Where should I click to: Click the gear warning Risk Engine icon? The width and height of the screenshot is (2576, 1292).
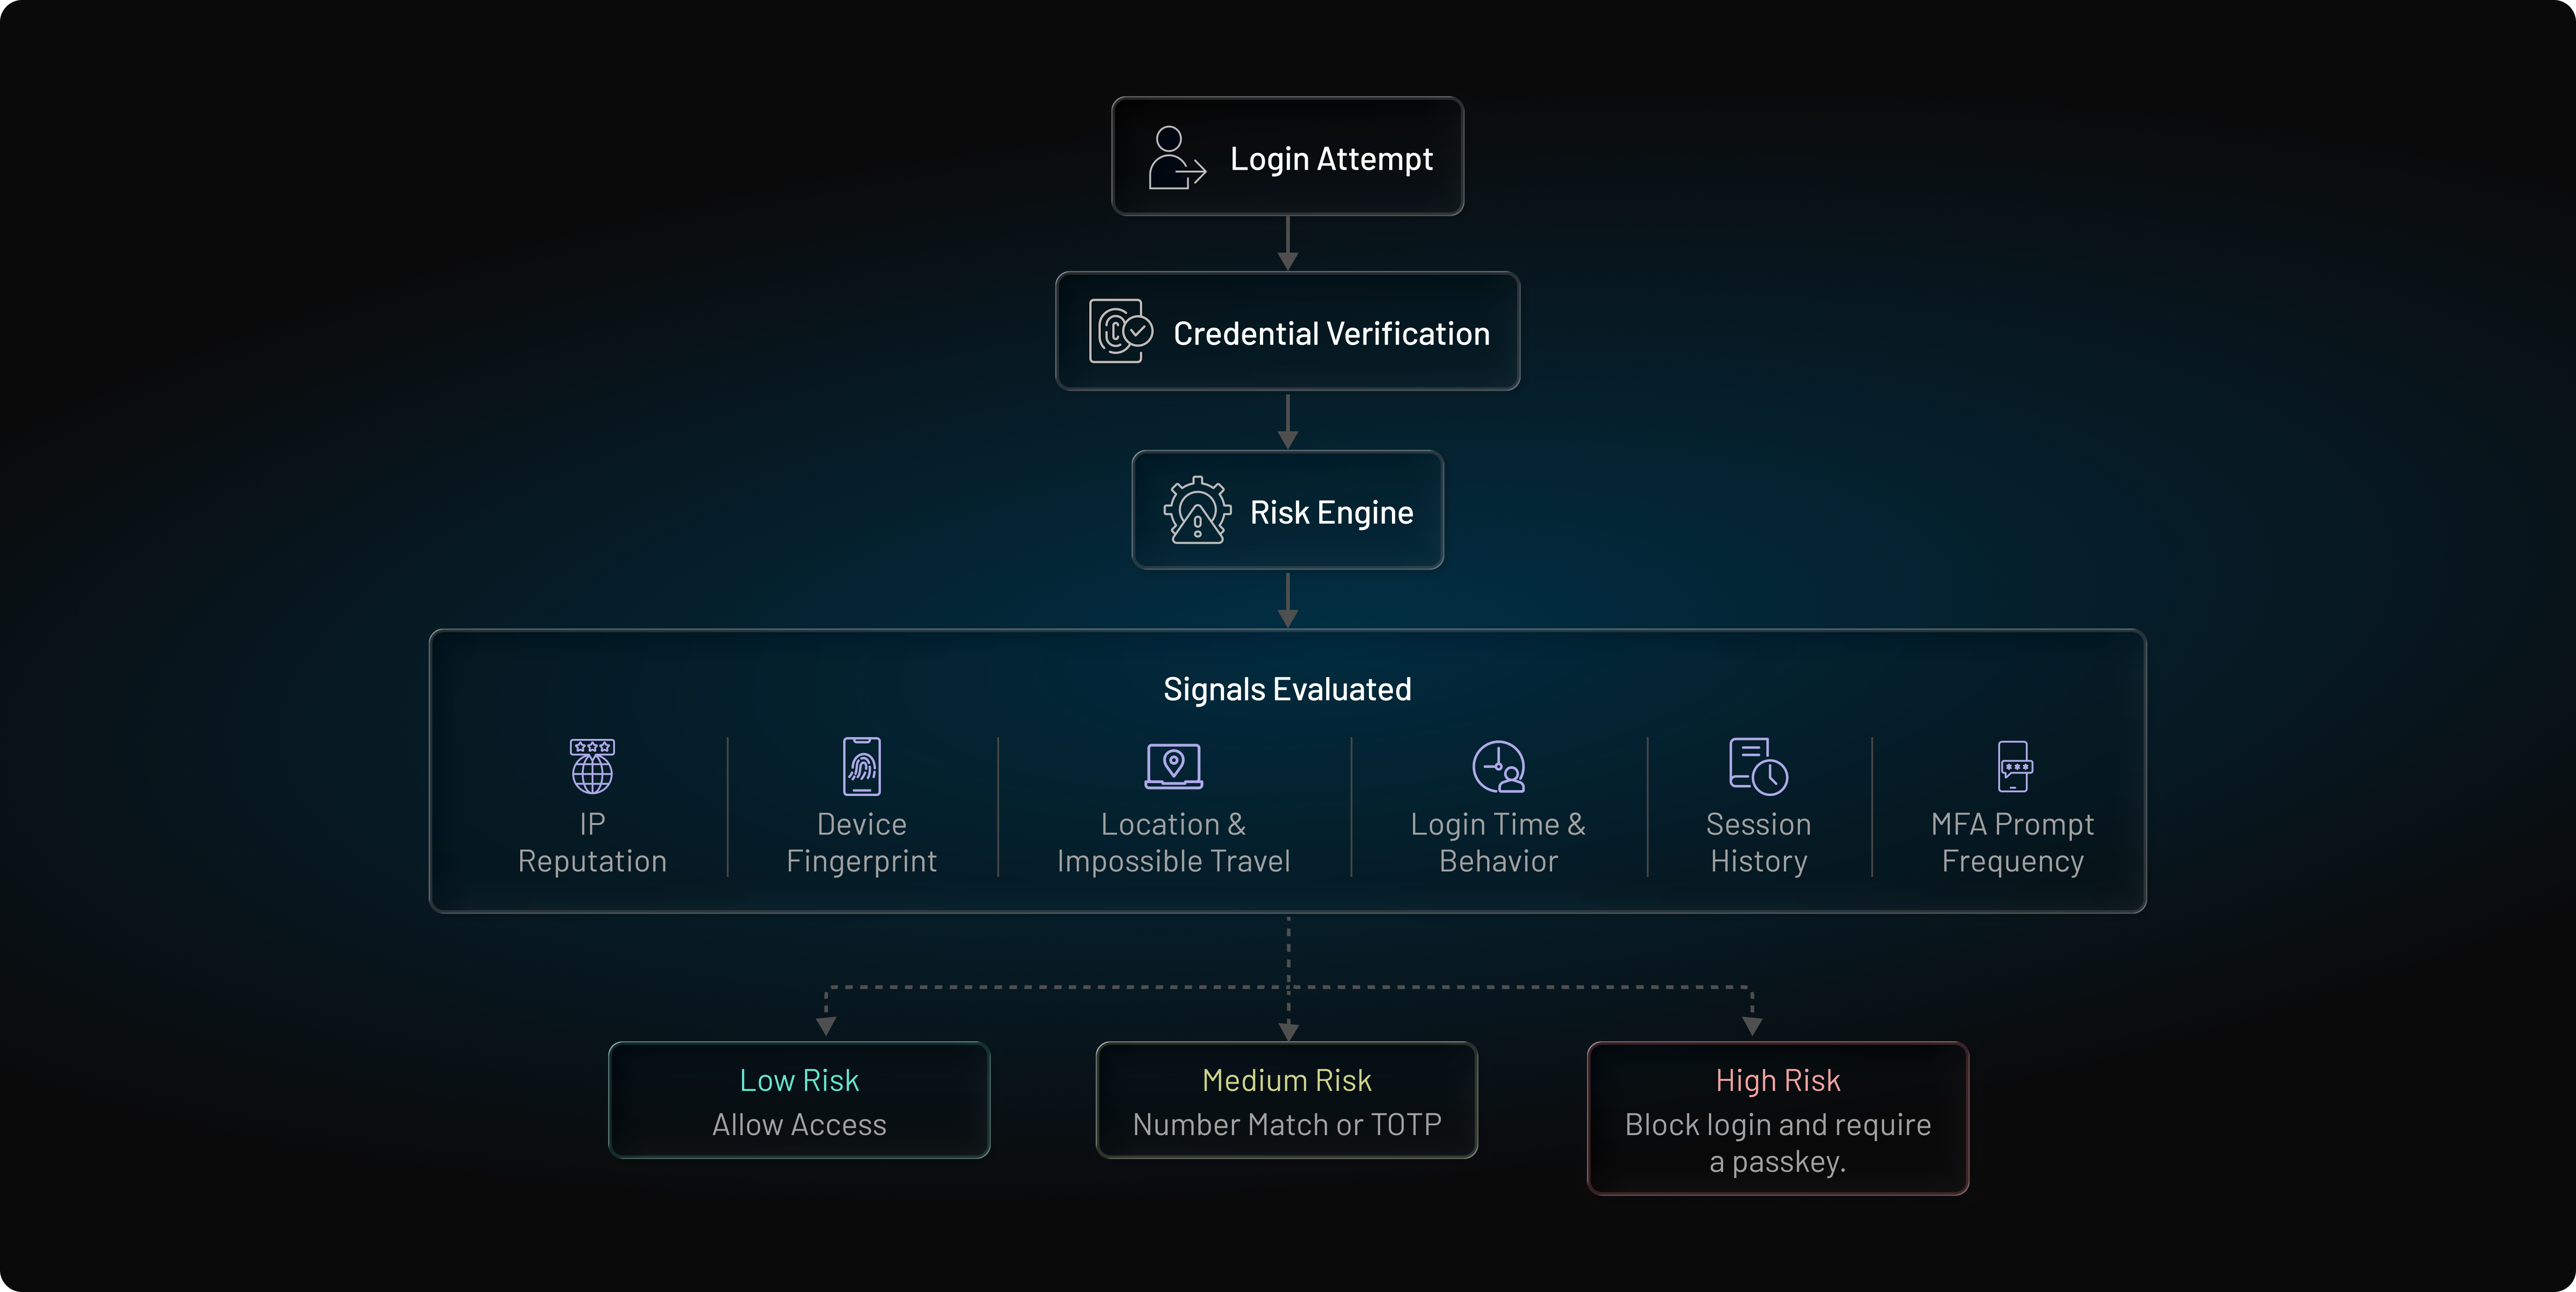pos(1197,510)
